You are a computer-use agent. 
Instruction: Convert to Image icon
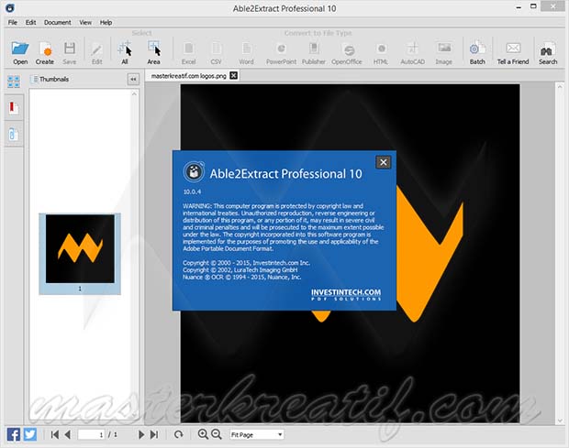444,52
